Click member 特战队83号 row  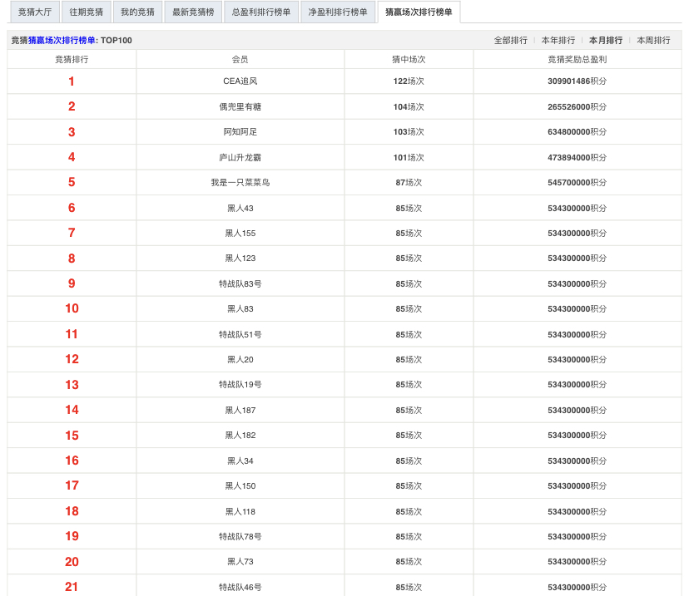coord(240,283)
